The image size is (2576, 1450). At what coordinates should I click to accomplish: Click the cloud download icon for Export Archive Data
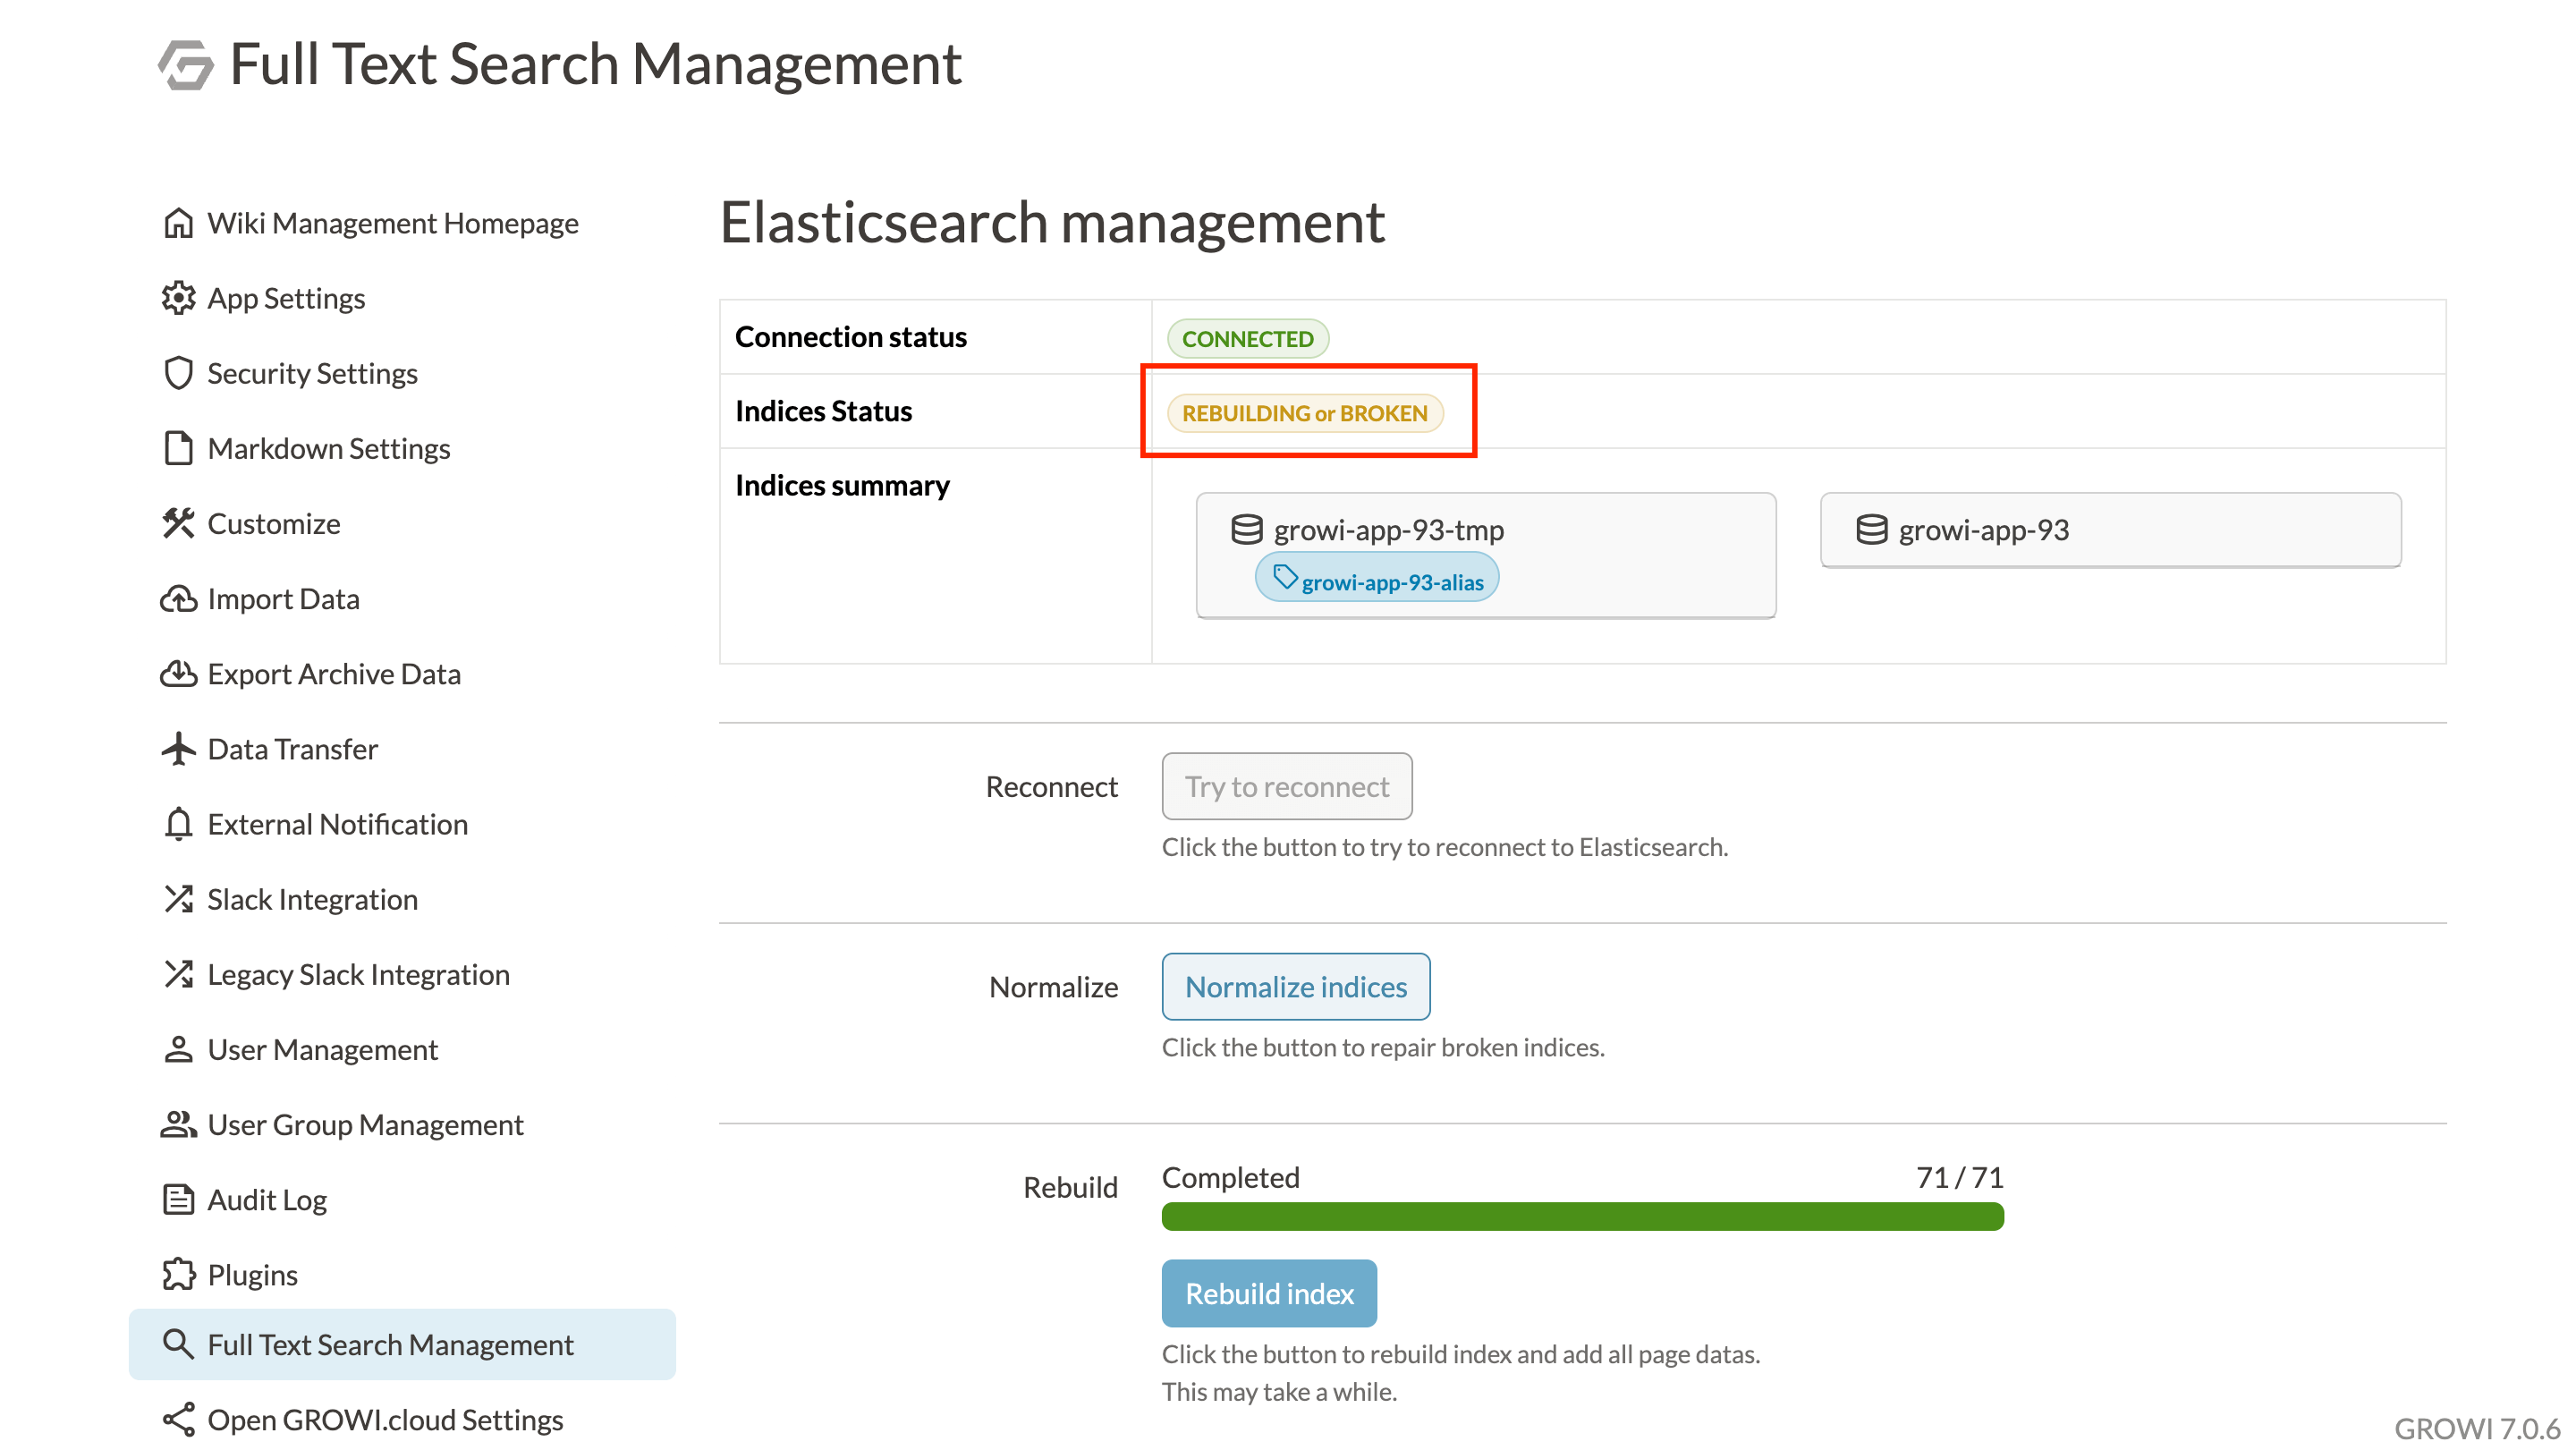tap(178, 674)
